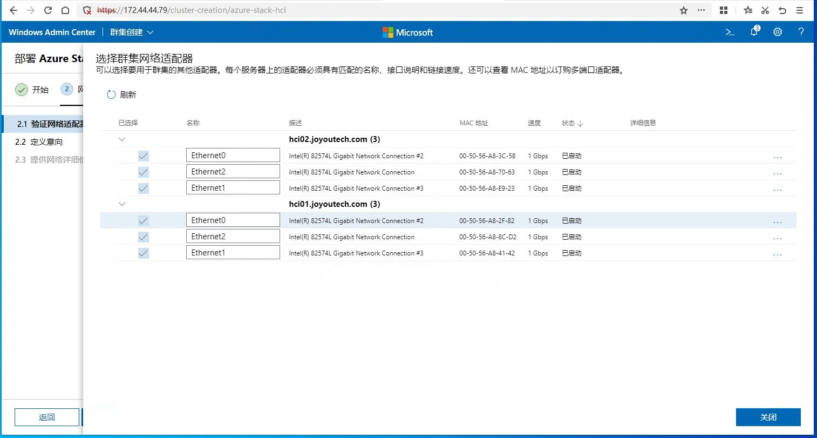Open the browser hamburger menu
817x438 pixels.
coord(801,10)
